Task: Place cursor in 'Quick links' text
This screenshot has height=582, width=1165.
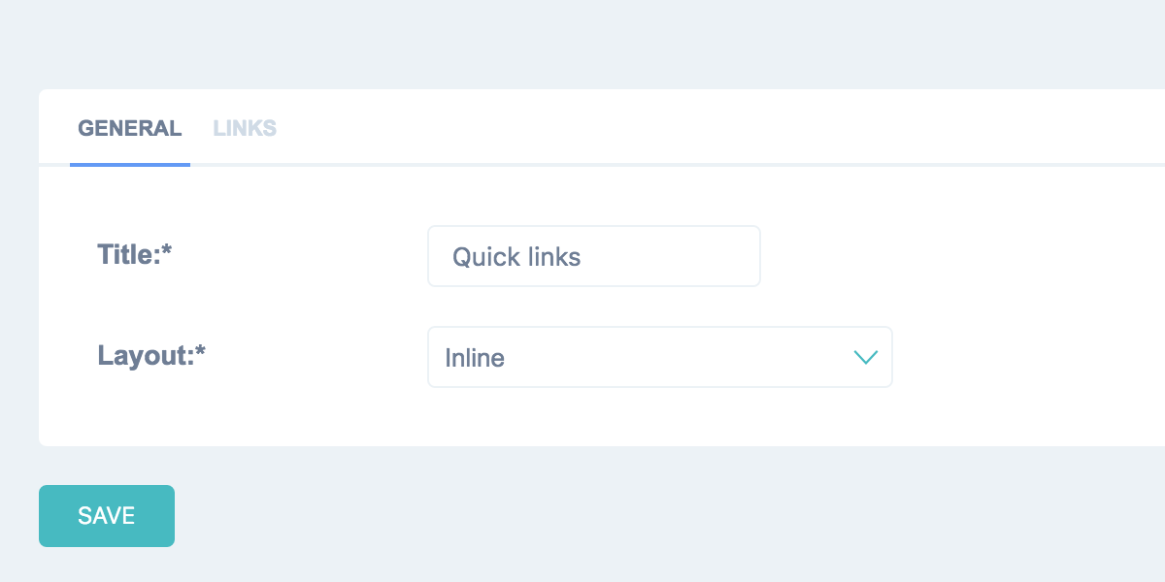Action: 516,257
